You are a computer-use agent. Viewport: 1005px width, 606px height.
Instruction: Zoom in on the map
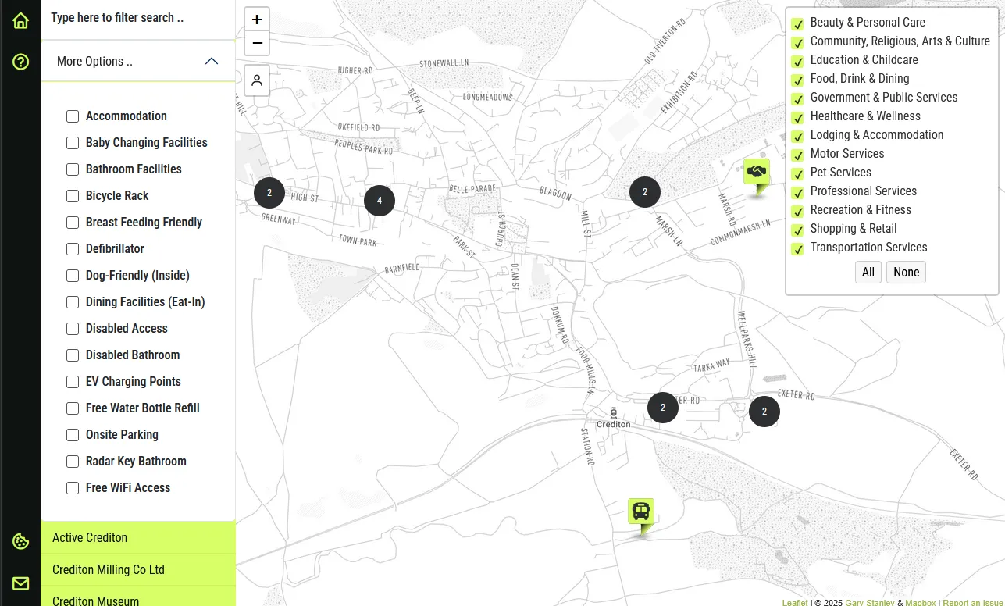257,20
